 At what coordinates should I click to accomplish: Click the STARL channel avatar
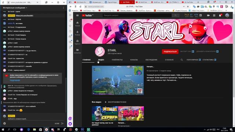click(100, 51)
